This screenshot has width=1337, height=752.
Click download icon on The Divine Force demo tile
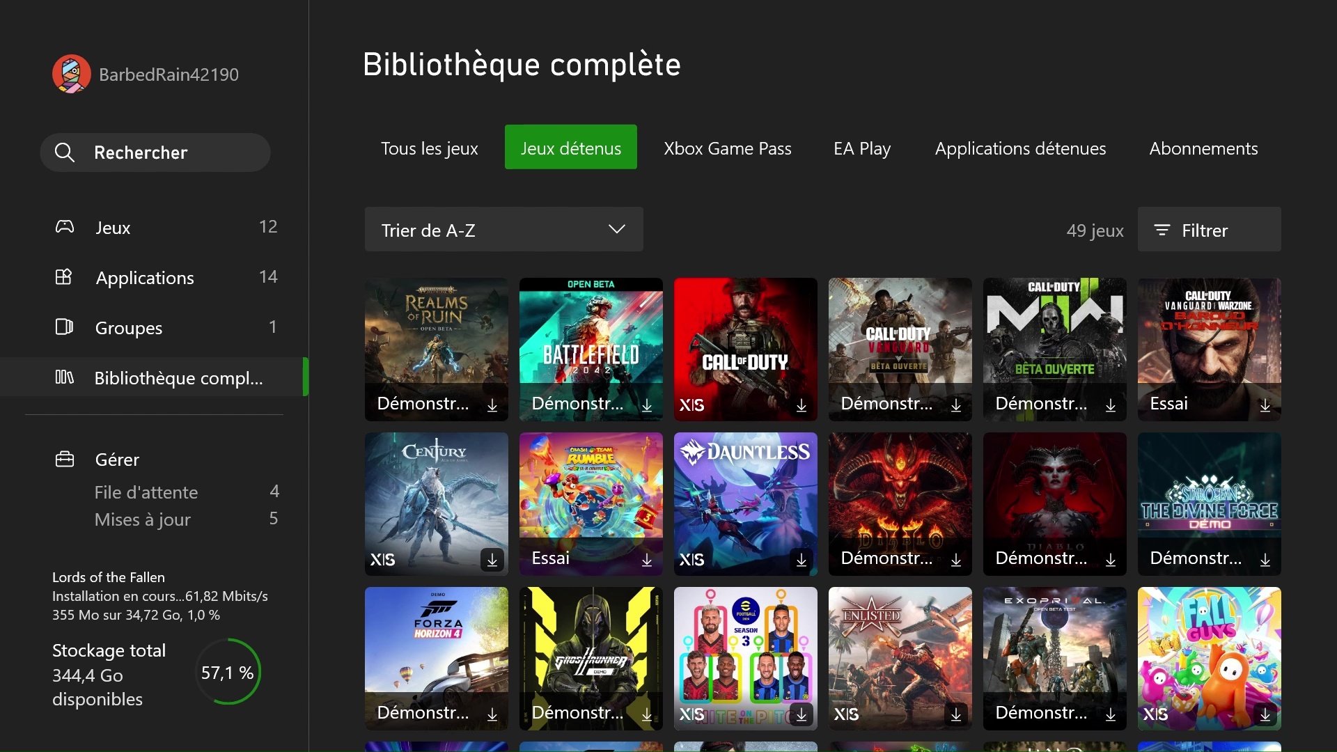(1265, 559)
